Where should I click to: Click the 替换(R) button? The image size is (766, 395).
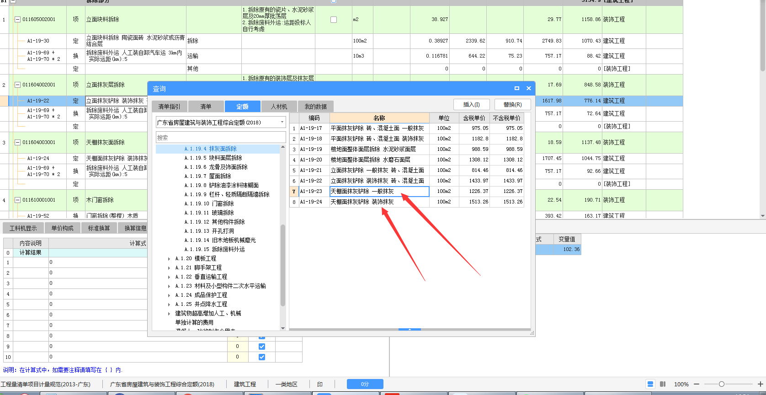pyautogui.click(x=513, y=105)
